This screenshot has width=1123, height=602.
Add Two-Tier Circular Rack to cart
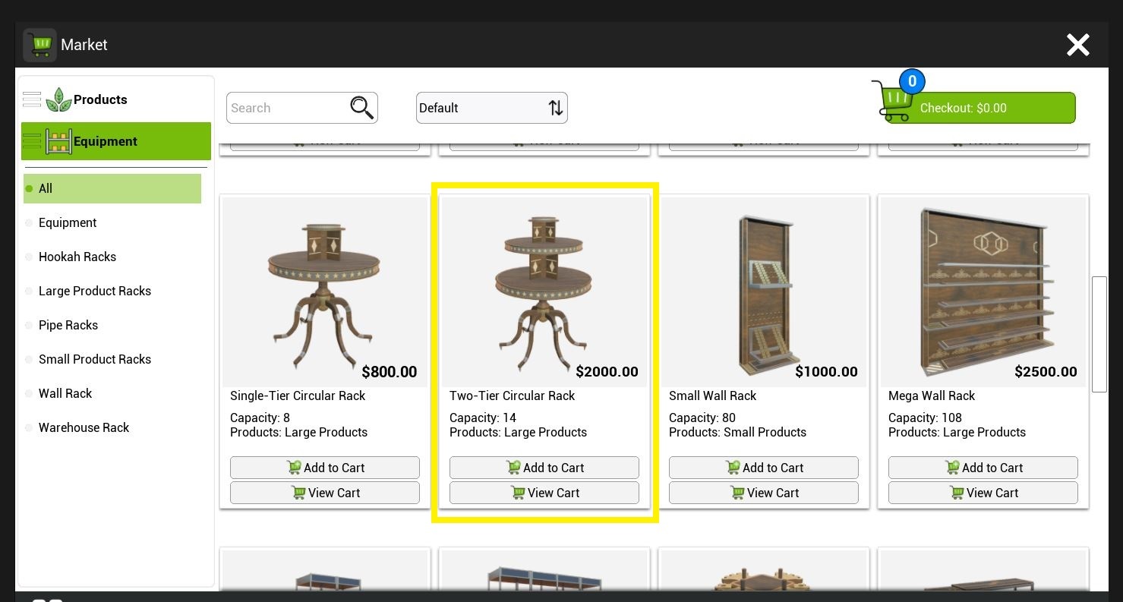click(544, 468)
